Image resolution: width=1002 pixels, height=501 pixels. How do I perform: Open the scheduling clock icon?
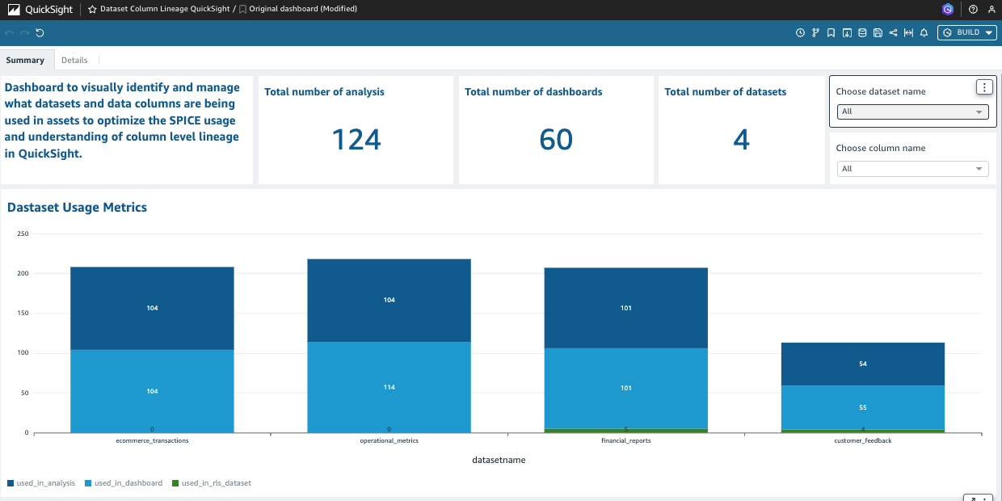tap(800, 32)
